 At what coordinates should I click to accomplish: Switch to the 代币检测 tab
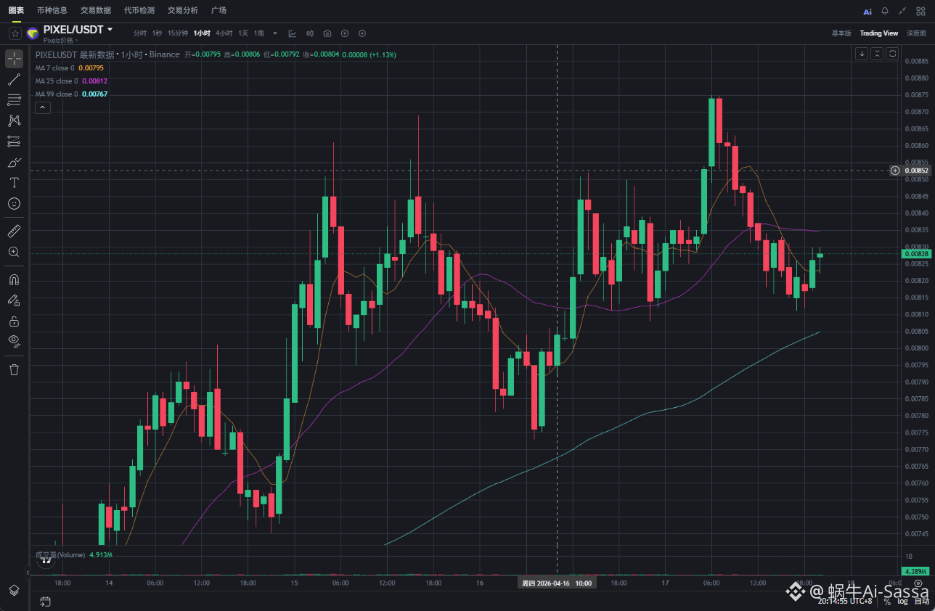139,10
